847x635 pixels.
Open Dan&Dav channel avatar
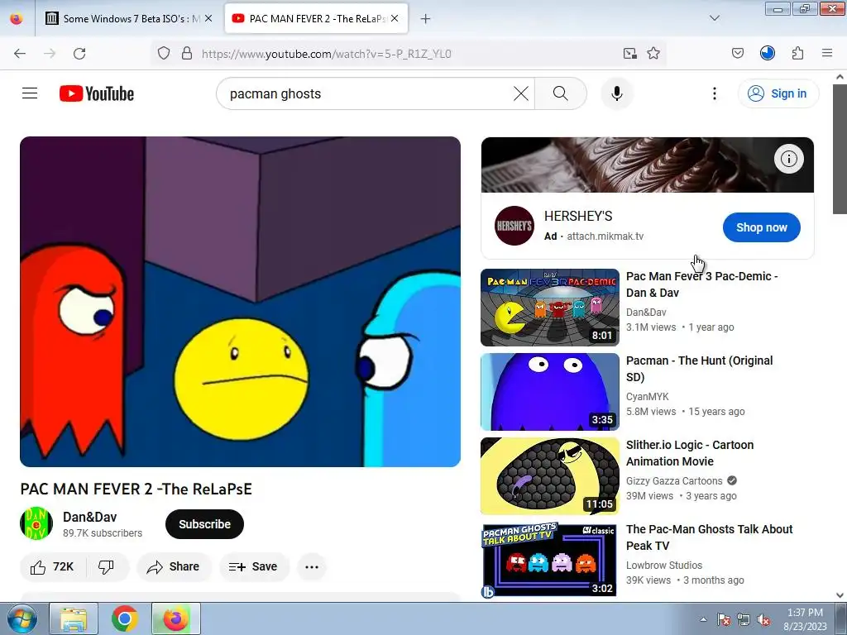pyautogui.click(x=36, y=523)
